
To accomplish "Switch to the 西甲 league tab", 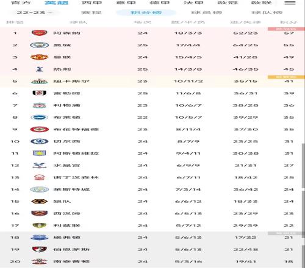I will (x=91, y=3).
